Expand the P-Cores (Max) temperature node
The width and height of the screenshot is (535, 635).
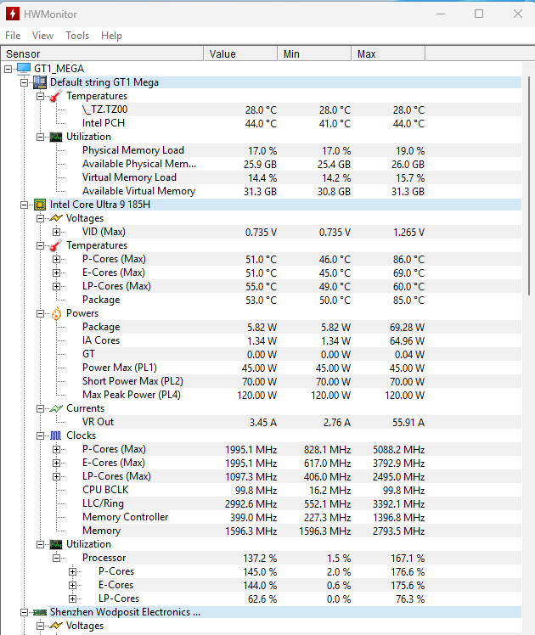coord(57,259)
